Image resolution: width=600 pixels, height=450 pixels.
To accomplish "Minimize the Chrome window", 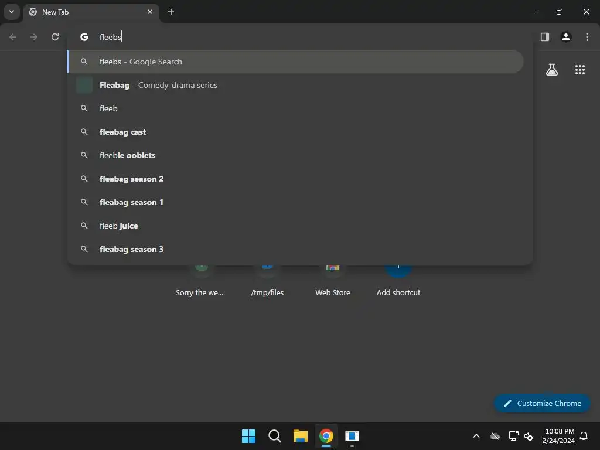I will point(532,12).
